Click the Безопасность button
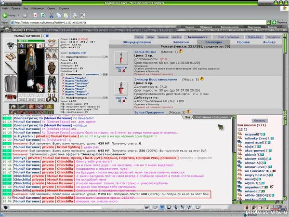This screenshot has height=217, width=289. coord(197,37)
